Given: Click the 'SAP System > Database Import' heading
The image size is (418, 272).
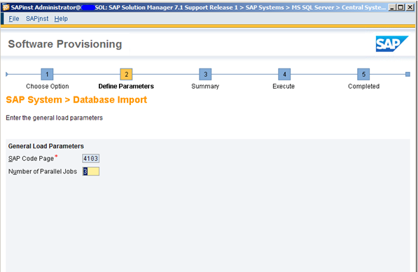Looking at the screenshot, I should [76, 100].
